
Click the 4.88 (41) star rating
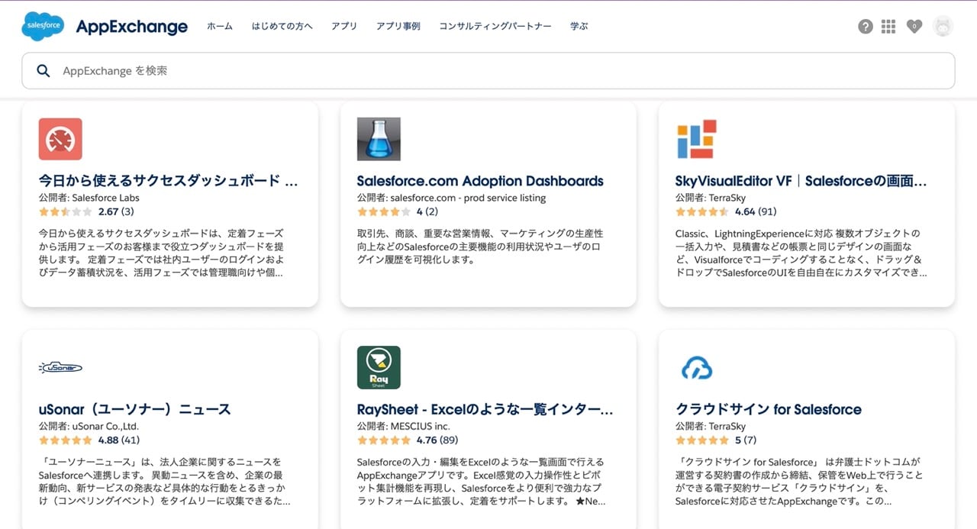point(89,440)
